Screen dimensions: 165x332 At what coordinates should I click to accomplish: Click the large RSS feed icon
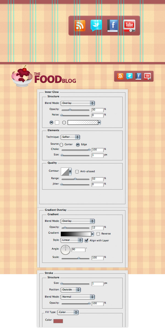pos(80,26)
